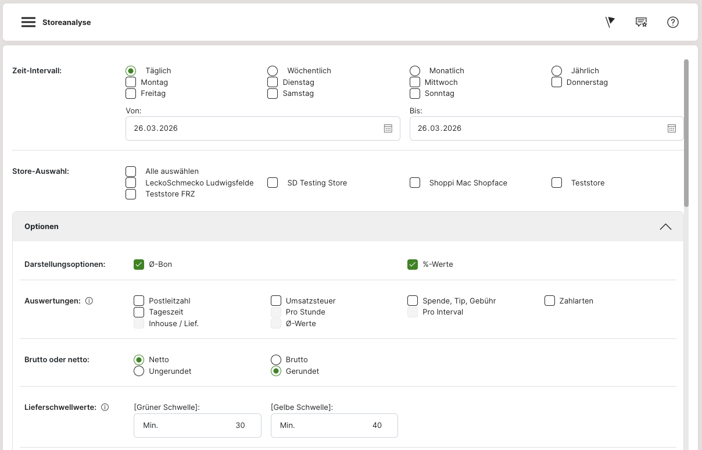The height and width of the screenshot is (450, 702).
Task: Open the Von date calendar picker
Action: pos(388,128)
